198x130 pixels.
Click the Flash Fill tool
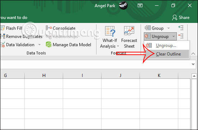coord(11,28)
